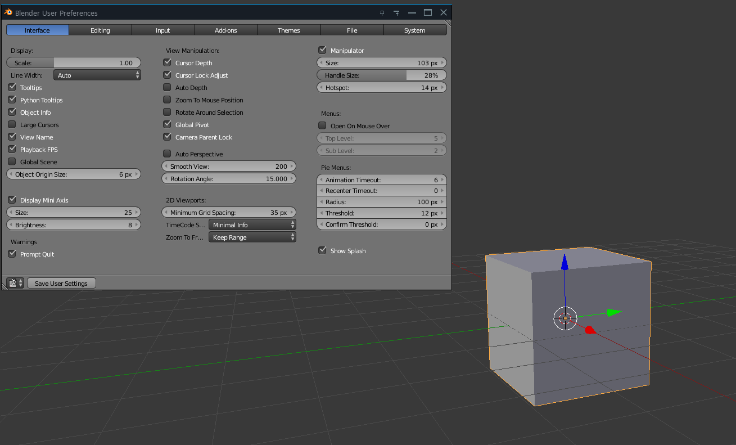Enable Open On Mouse Over for menus
Screen dimensions: 736x445
[322, 125]
